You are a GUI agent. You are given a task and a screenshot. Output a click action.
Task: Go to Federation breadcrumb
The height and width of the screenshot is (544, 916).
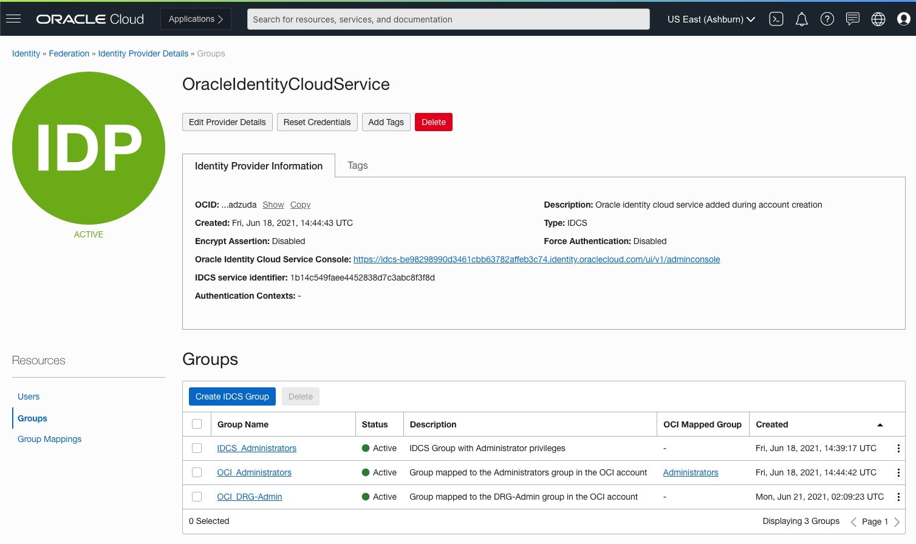pyautogui.click(x=69, y=53)
